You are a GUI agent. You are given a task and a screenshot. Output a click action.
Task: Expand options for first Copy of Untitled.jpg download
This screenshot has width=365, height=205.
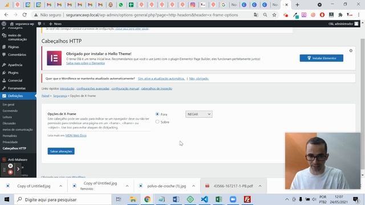click(60, 186)
